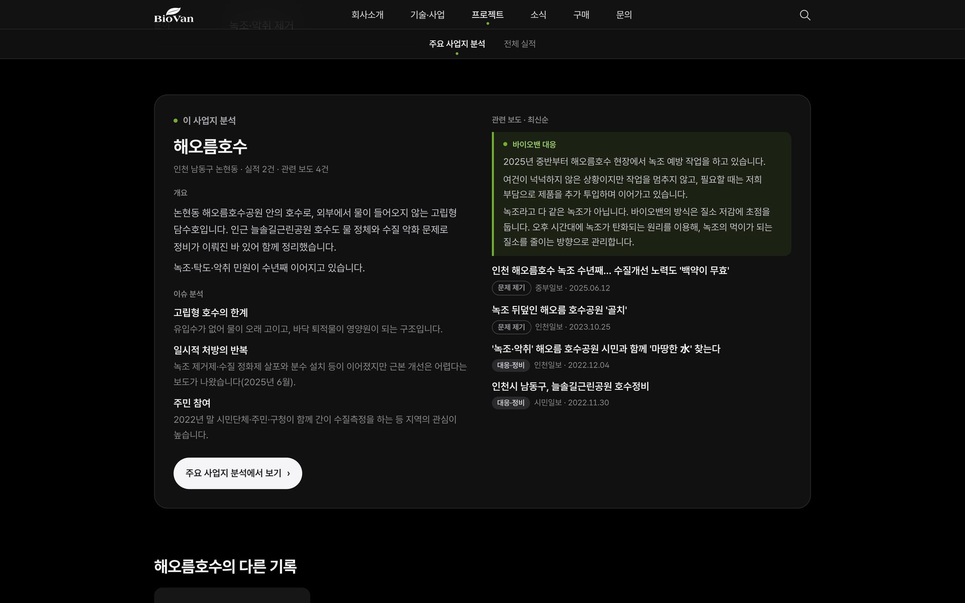Screen dimensions: 965x603
Task: Open article 인천시 남동구, 늘솔길근린공원 호수정비
Action: coord(570,386)
